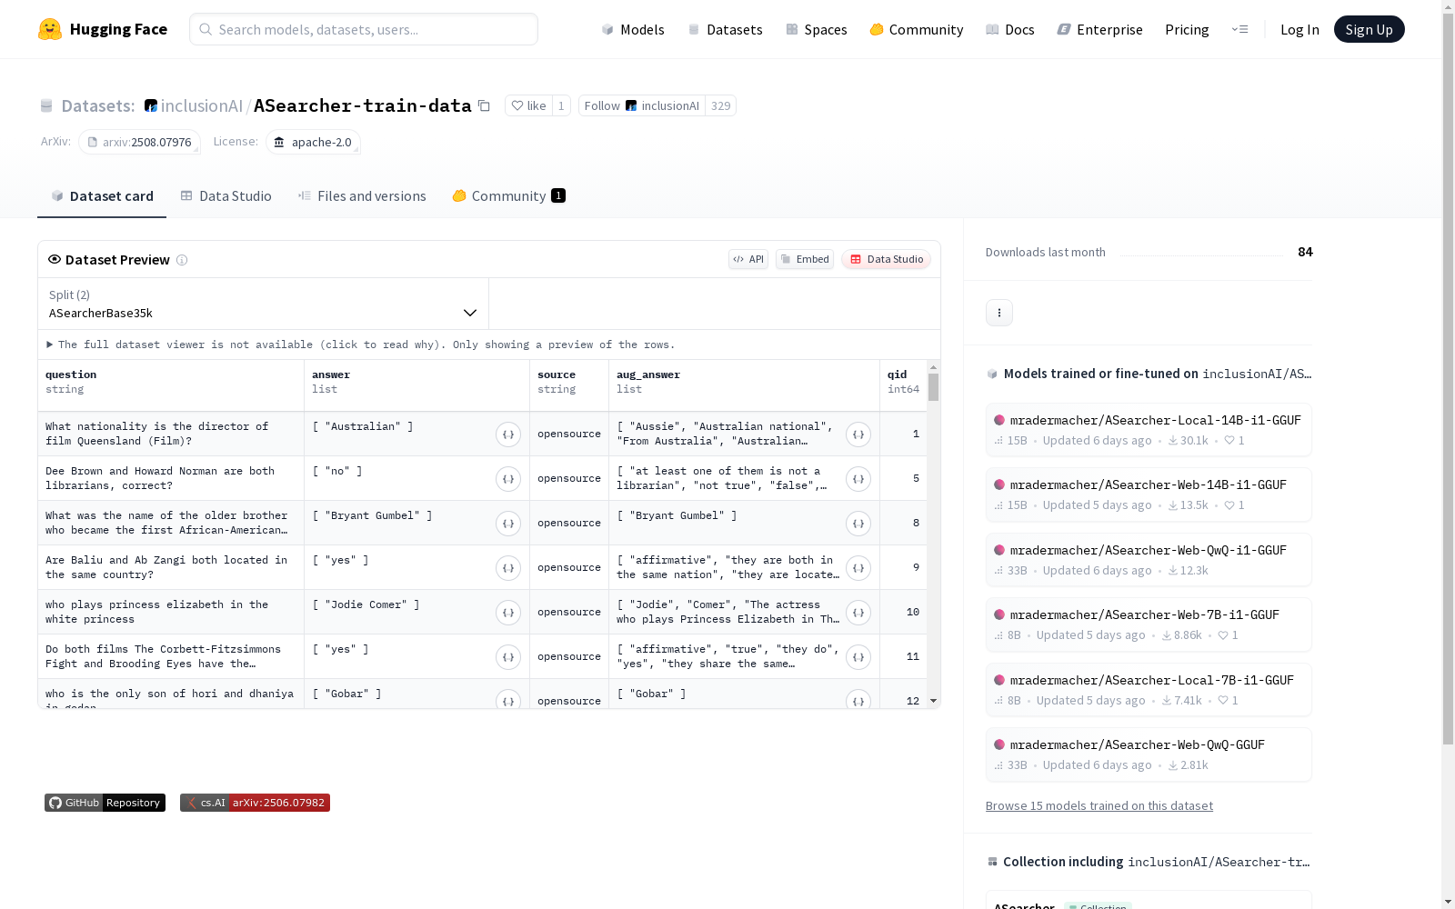Click the table's scroll down arrow
The image size is (1455, 909).
point(933,701)
